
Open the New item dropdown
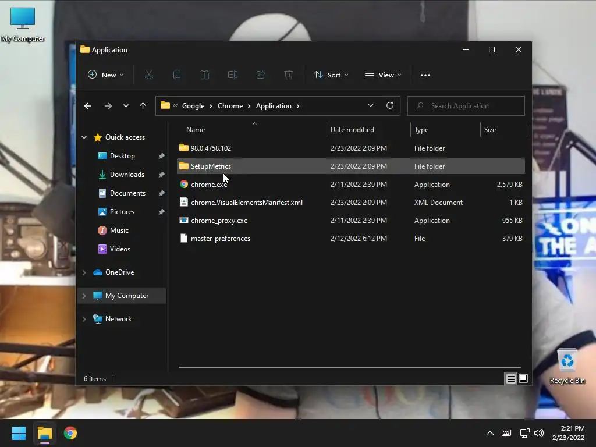pyautogui.click(x=106, y=75)
